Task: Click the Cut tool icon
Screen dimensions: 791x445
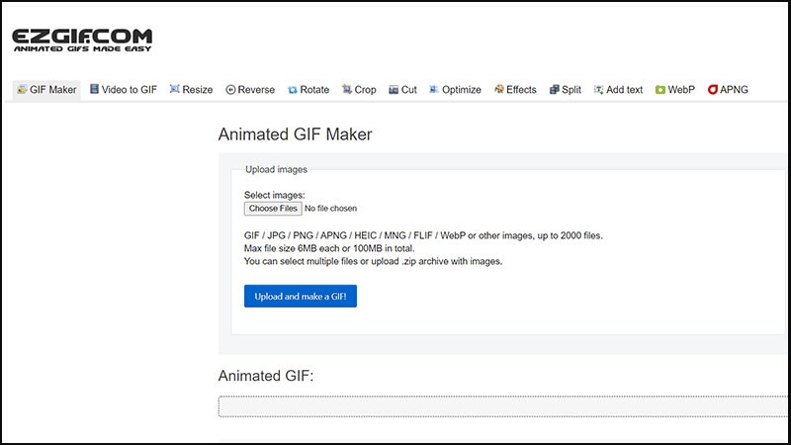Action: click(394, 90)
